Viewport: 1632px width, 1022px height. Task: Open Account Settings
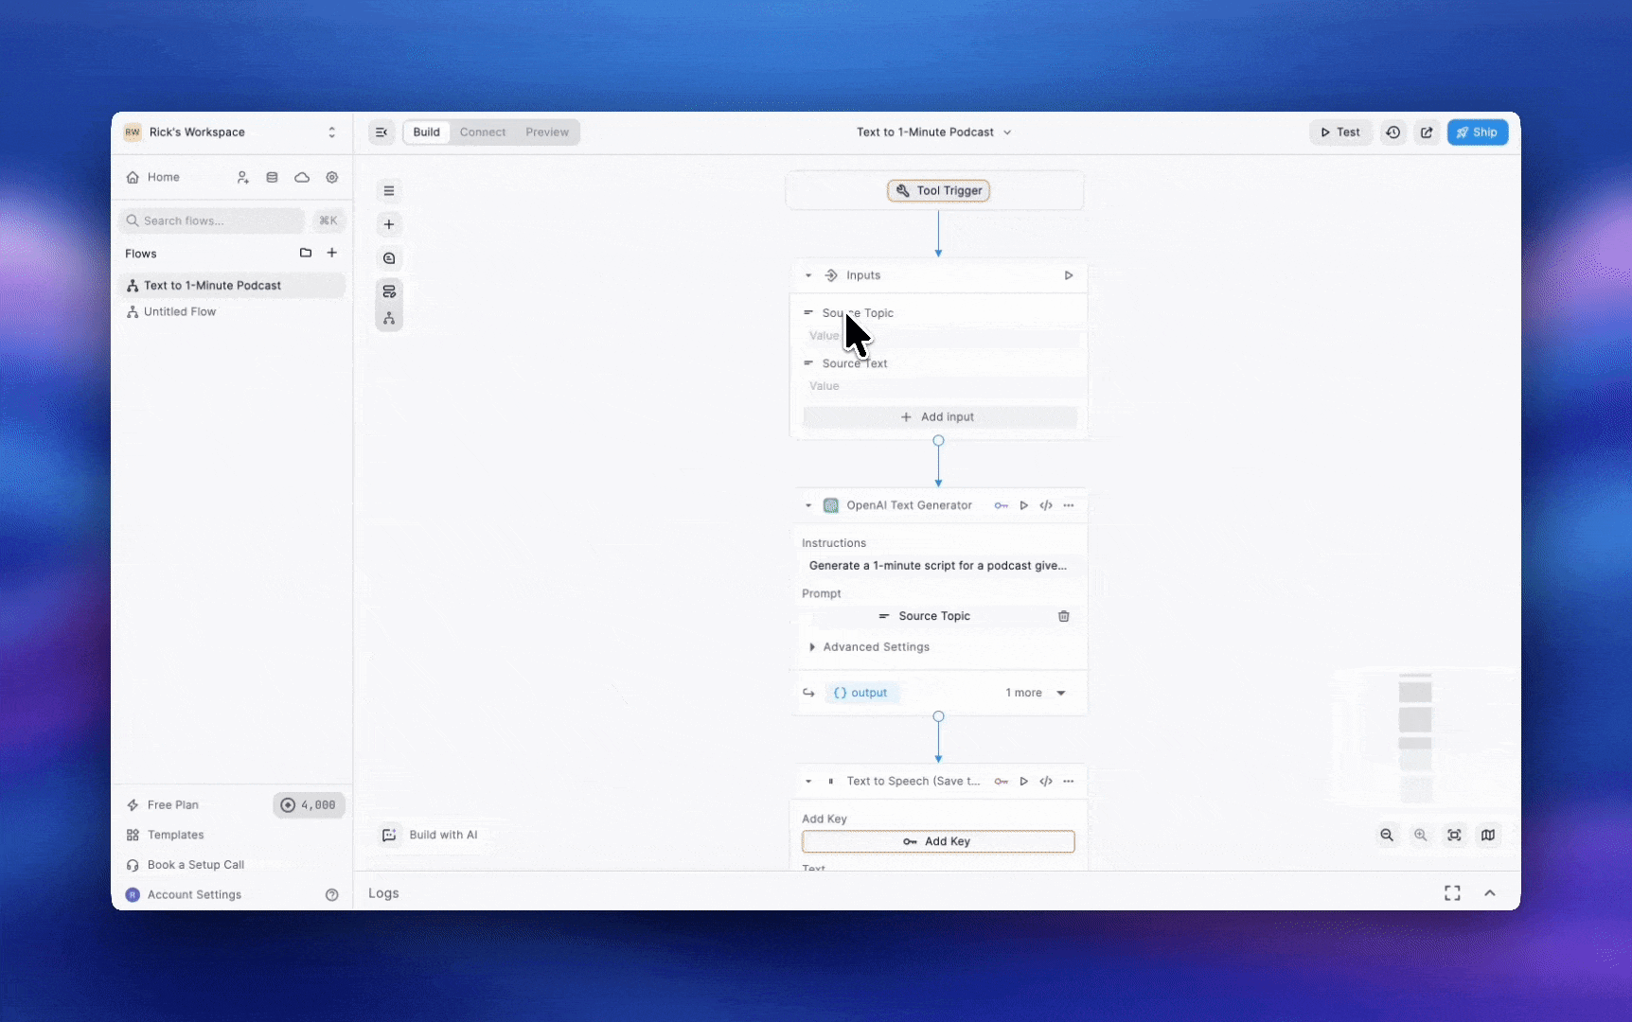(184, 894)
